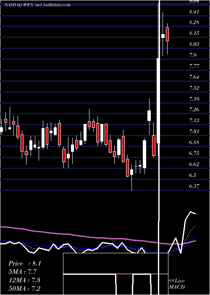This screenshot has width=210, height=295.
Task: Click the small white candle near 8.15
Action: (163, 36)
